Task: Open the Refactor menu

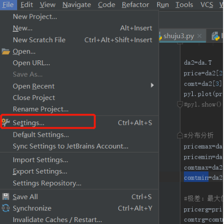Action: 135,5
